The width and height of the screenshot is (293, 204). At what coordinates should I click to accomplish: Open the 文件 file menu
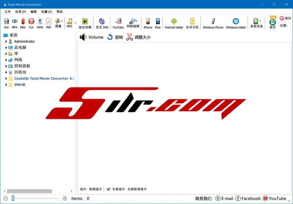click(x=7, y=12)
